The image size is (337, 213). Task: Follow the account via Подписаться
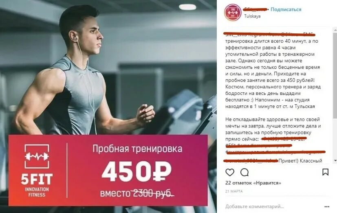286,9
